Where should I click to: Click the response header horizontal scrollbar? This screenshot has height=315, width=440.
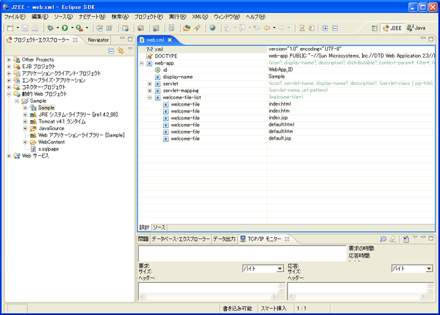pyautogui.click(x=357, y=296)
